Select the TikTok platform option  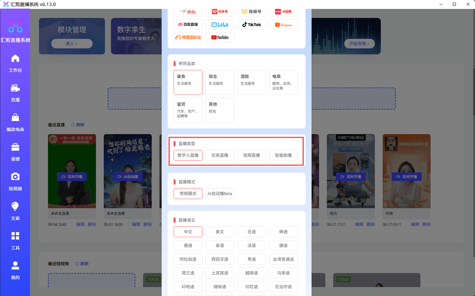252,25
